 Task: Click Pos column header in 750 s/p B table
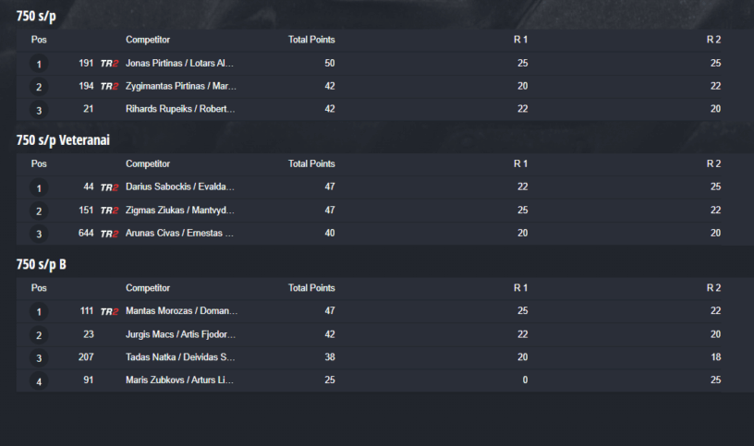(x=39, y=288)
